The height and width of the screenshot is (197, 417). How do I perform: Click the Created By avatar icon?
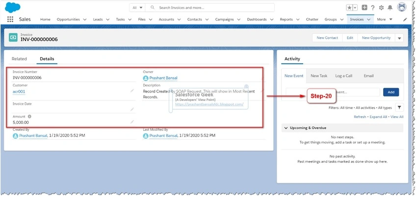coord(15,136)
